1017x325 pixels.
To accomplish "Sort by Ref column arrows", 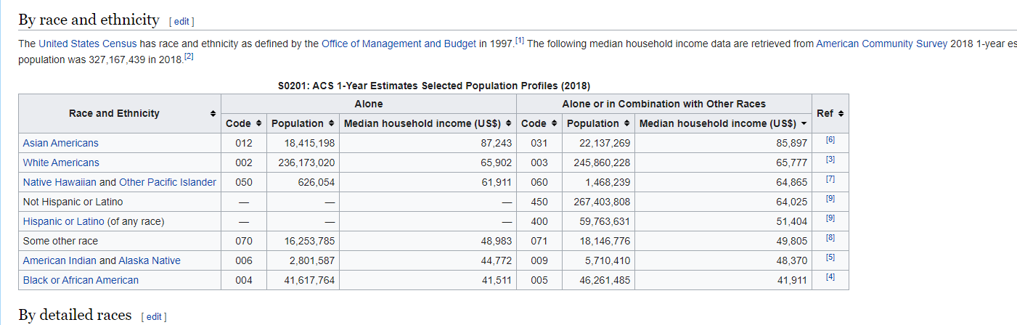I will [x=841, y=114].
